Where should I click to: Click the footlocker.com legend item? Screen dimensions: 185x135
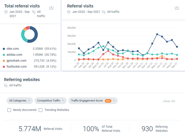click(17, 67)
